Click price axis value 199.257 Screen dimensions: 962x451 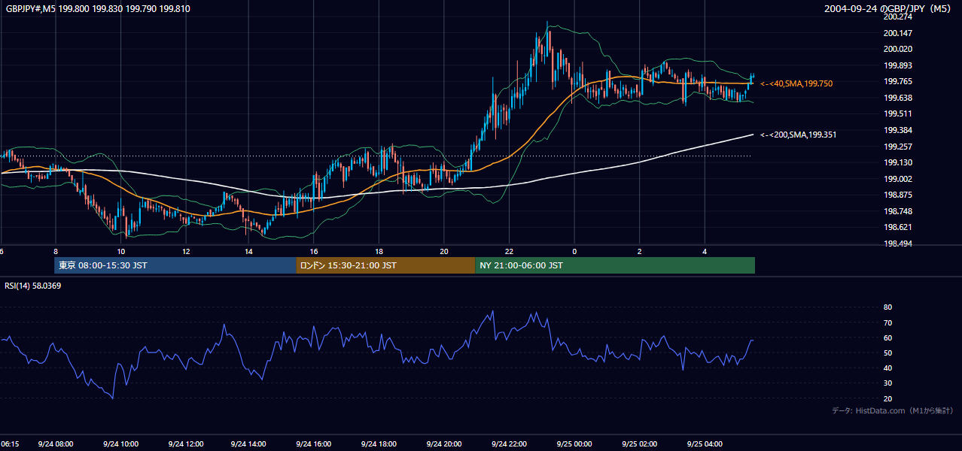pyautogui.click(x=898, y=147)
